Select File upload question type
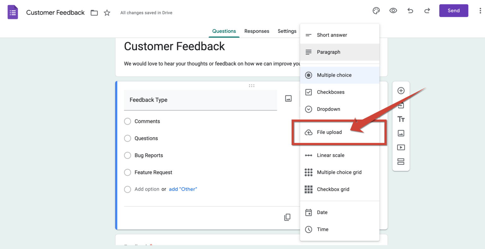Viewport: 485px width, 249px height. pyautogui.click(x=329, y=132)
